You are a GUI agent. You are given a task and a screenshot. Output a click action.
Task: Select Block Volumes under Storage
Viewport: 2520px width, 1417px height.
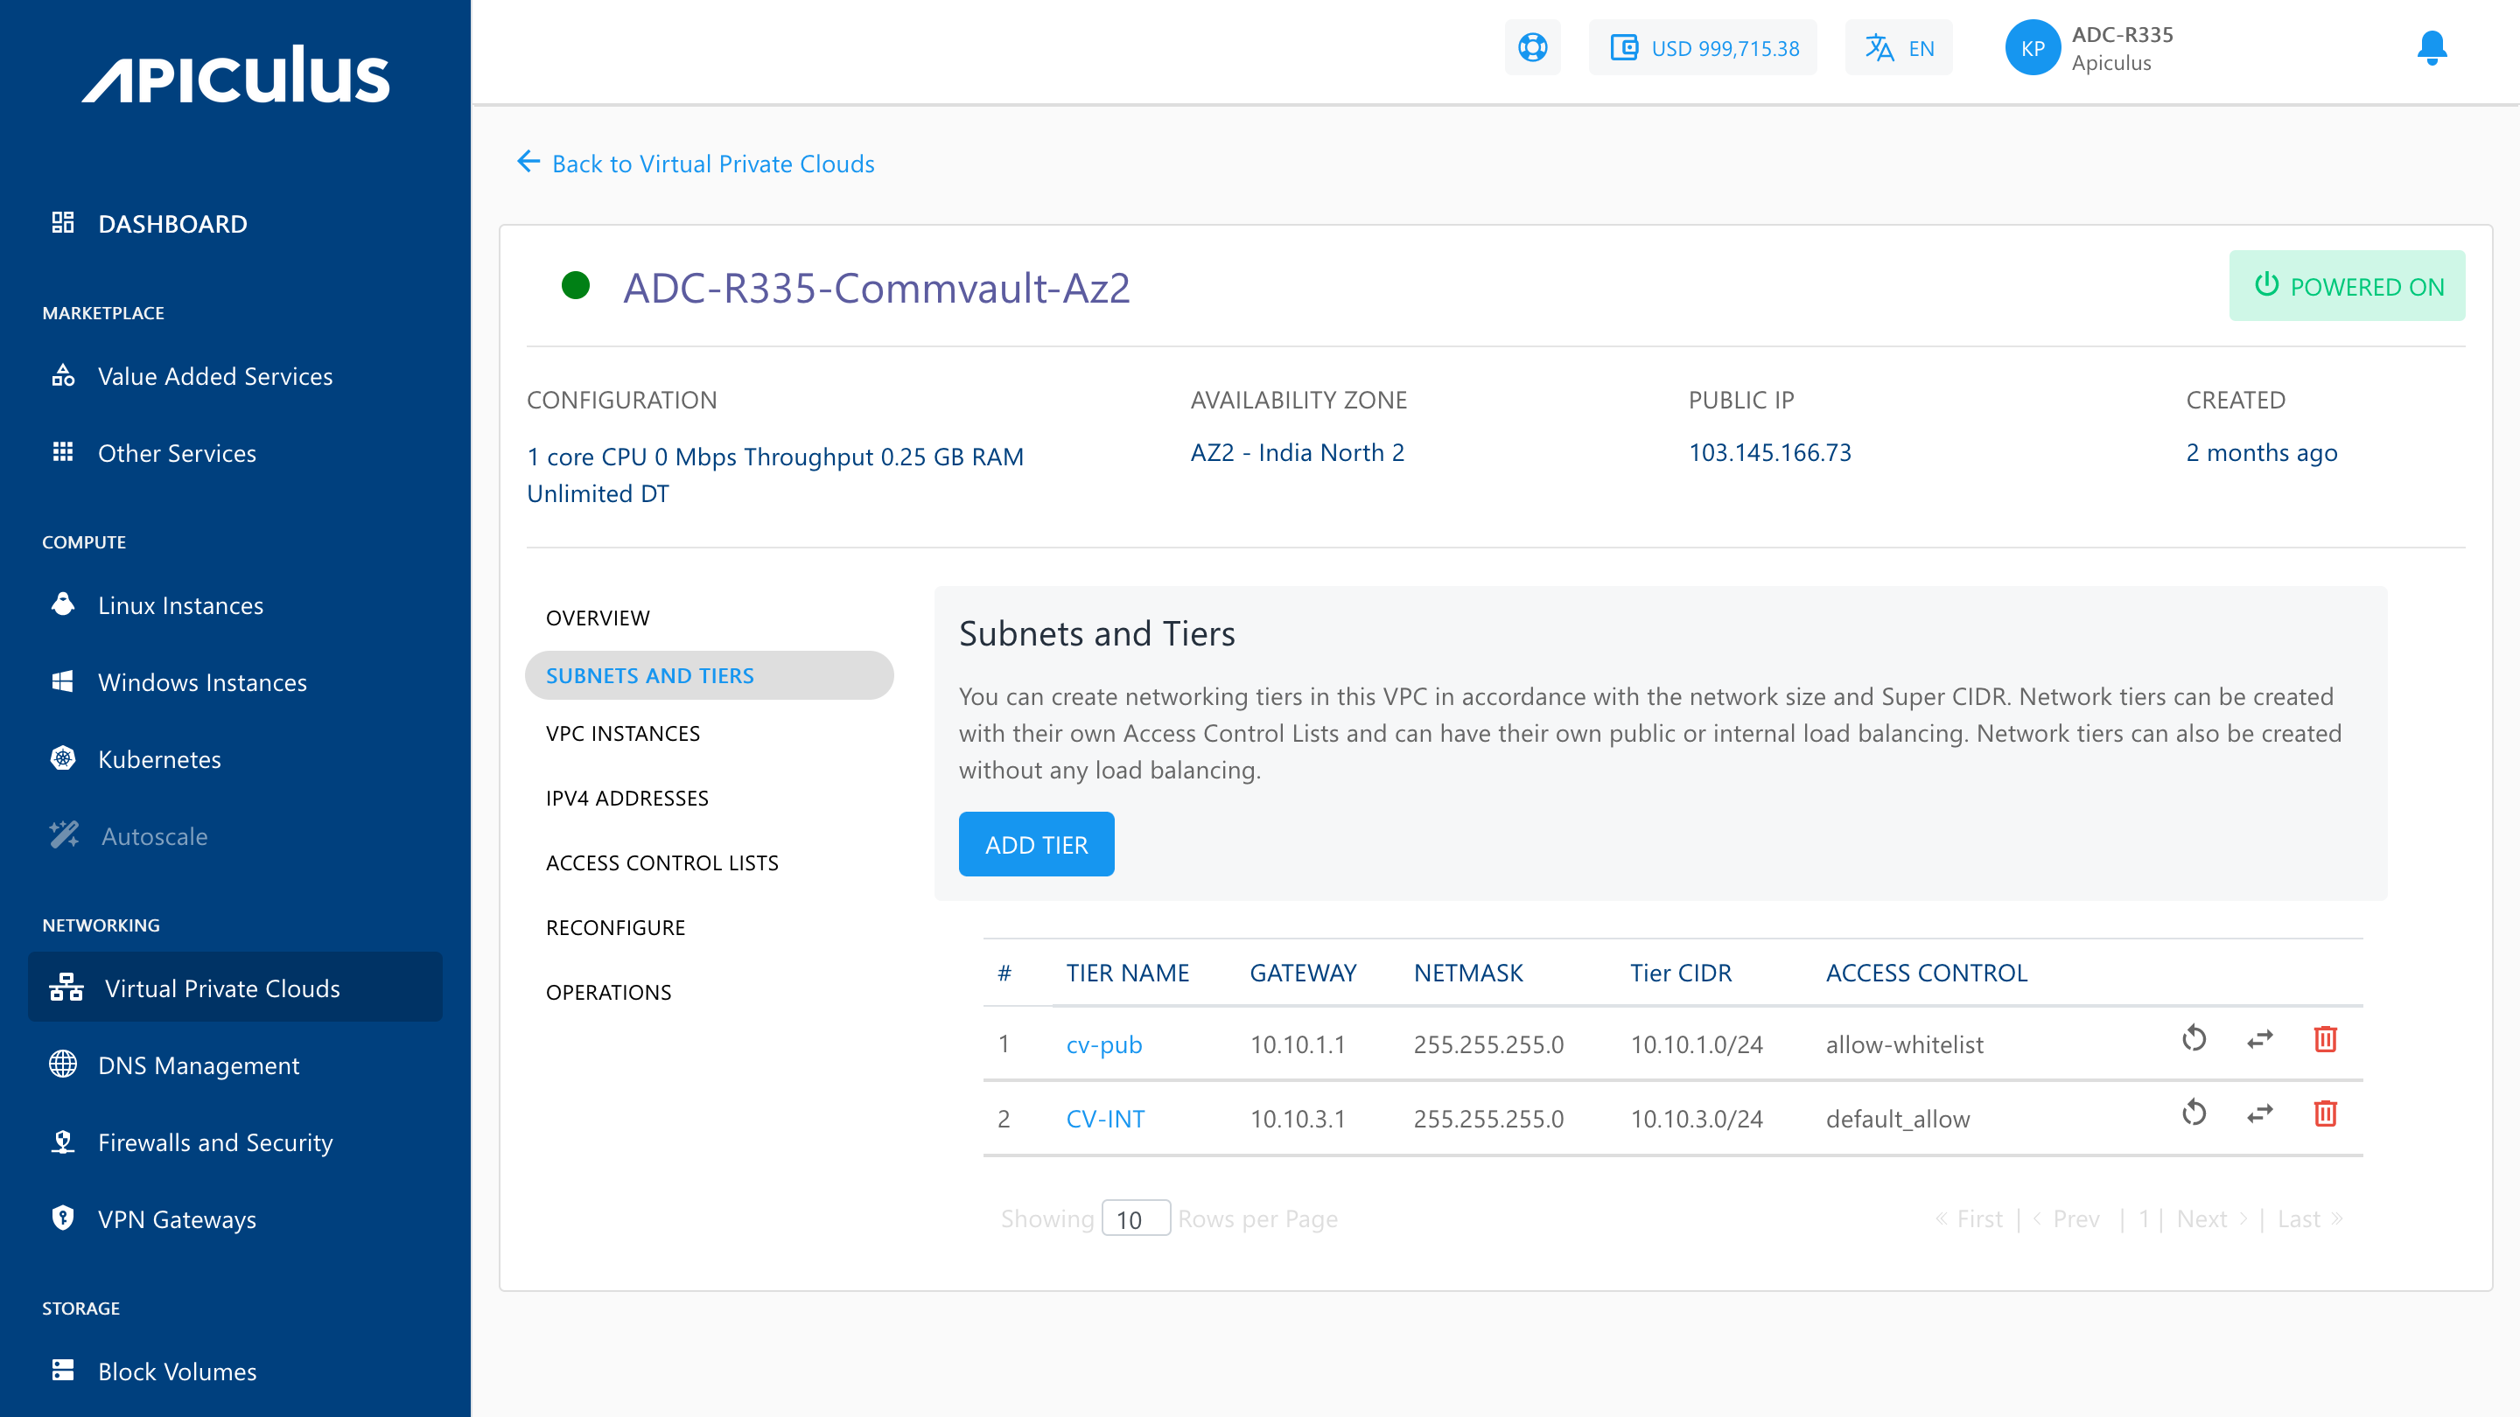[x=176, y=1371]
